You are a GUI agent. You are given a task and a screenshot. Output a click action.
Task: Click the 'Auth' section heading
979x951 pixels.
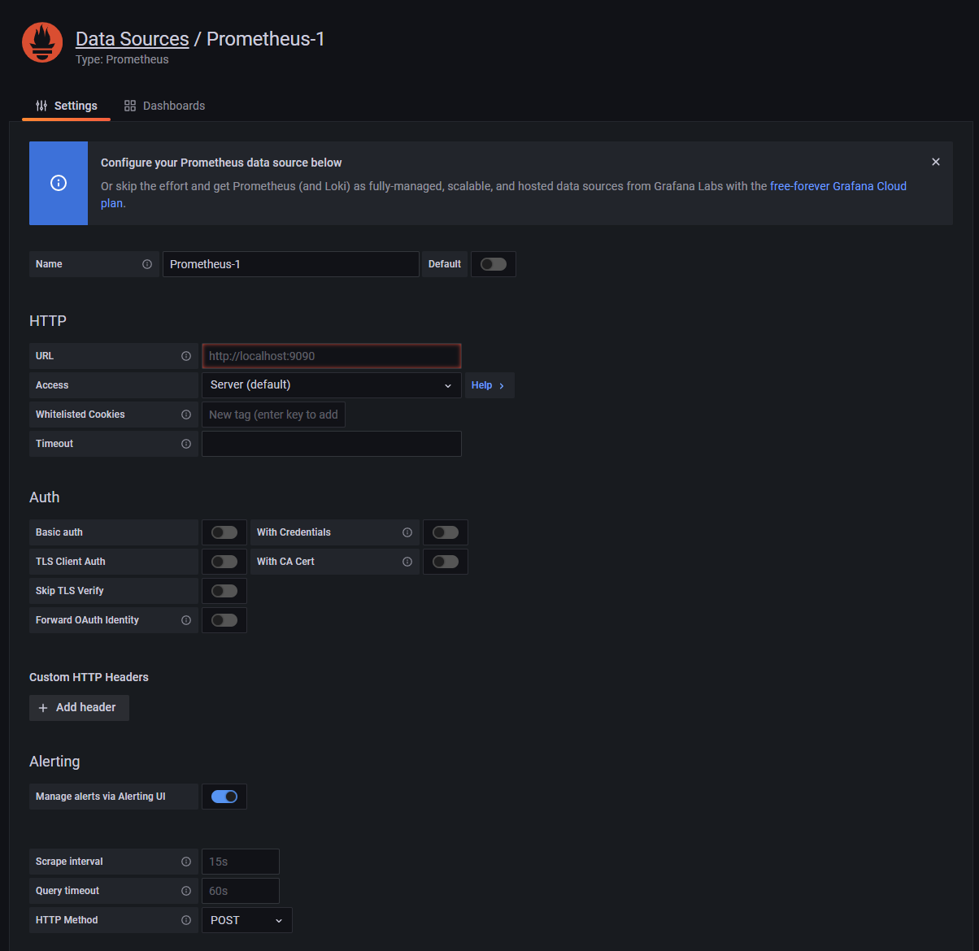pyautogui.click(x=45, y=497)
